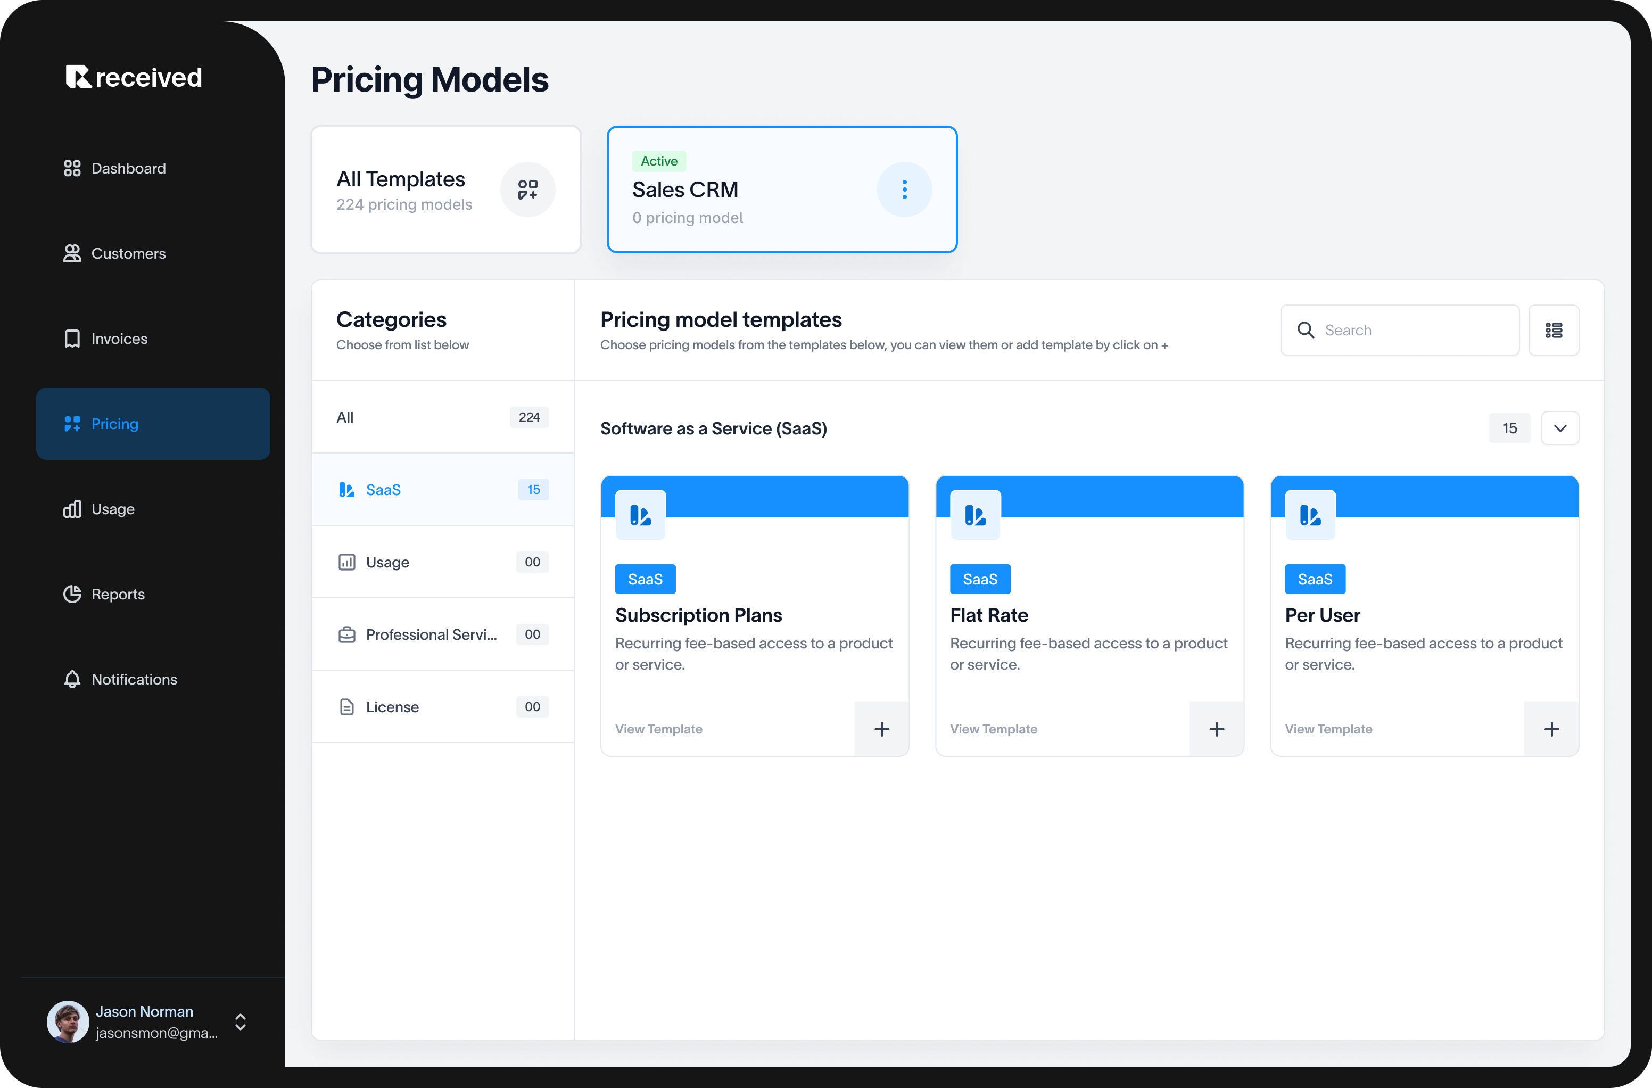Click the search magnifier icon
1652x1088 pixels.
[x=1306, y=331]
